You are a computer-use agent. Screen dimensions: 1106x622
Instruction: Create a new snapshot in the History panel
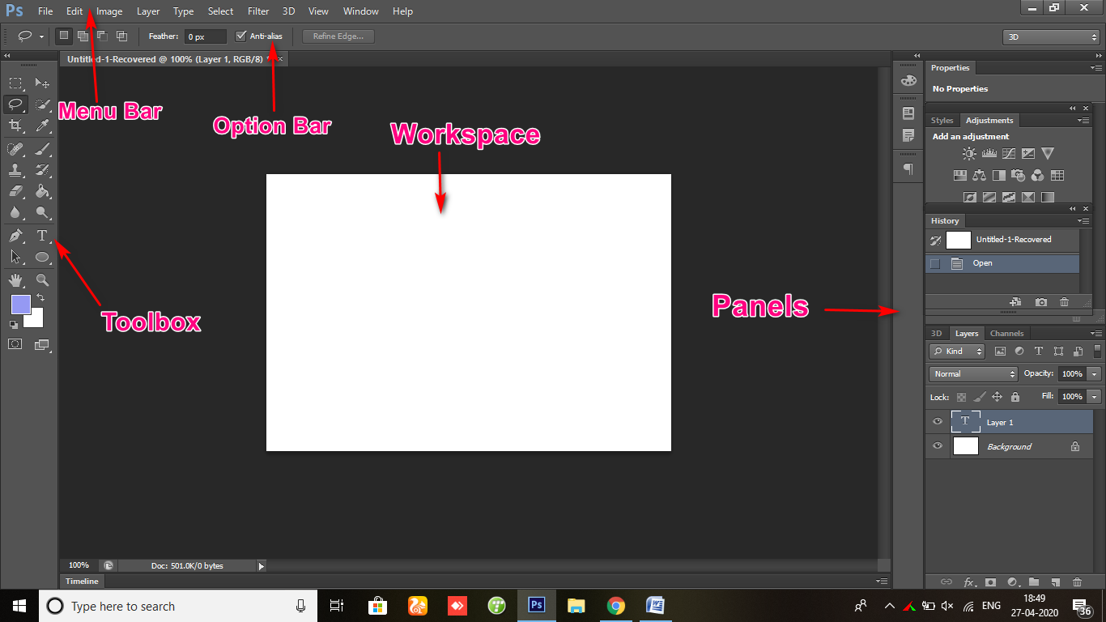[x=1041, y=301]
